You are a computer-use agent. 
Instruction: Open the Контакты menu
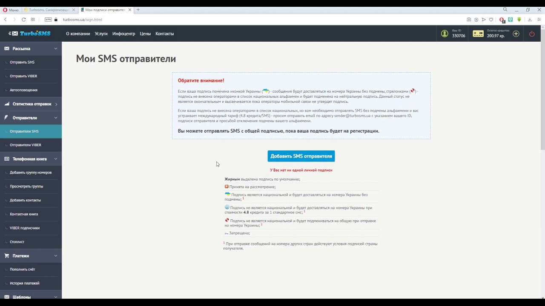pyautogui.click(x=165, y=34)
